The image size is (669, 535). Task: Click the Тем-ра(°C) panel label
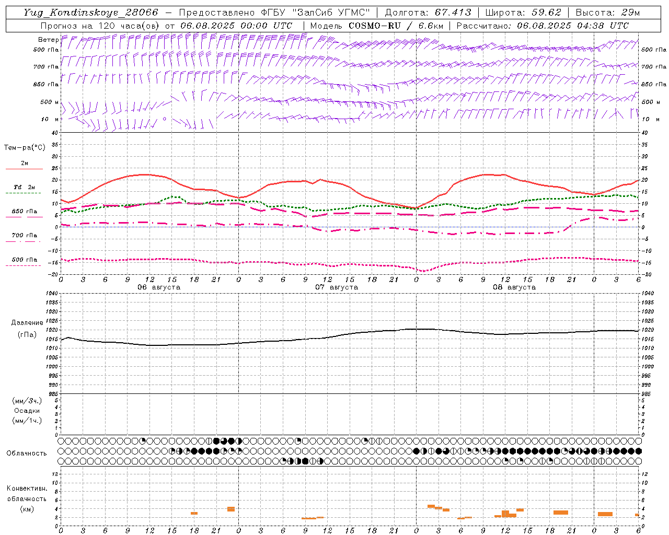click(x=25, y=148)
